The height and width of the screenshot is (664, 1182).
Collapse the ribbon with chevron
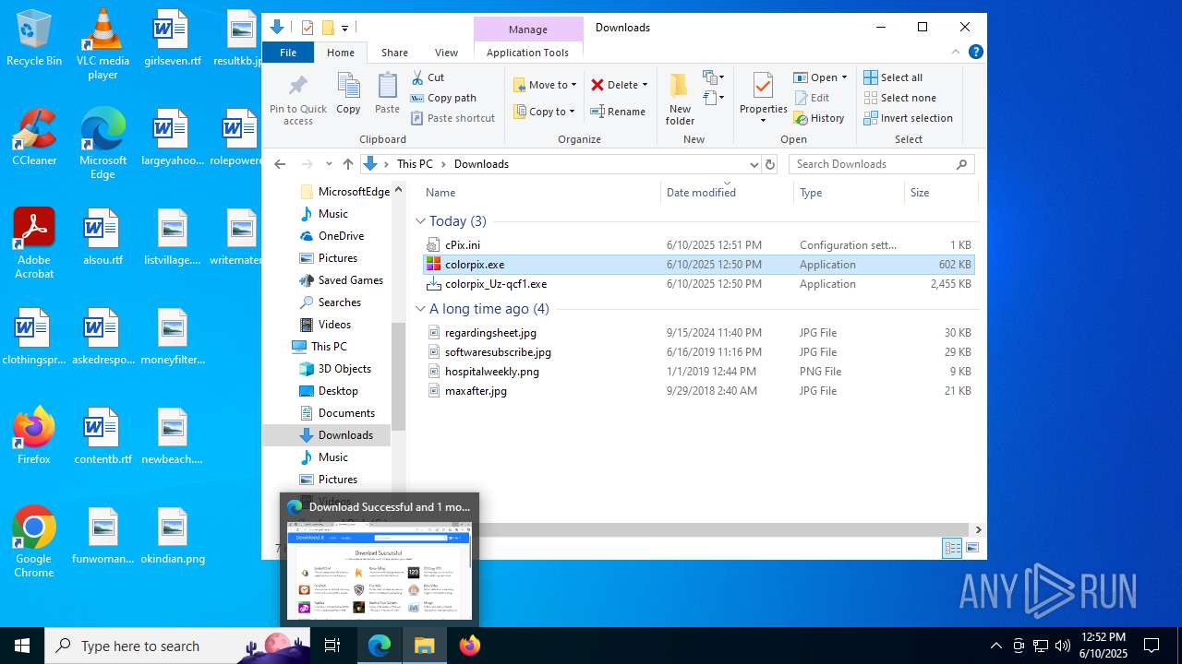[956, 53]
